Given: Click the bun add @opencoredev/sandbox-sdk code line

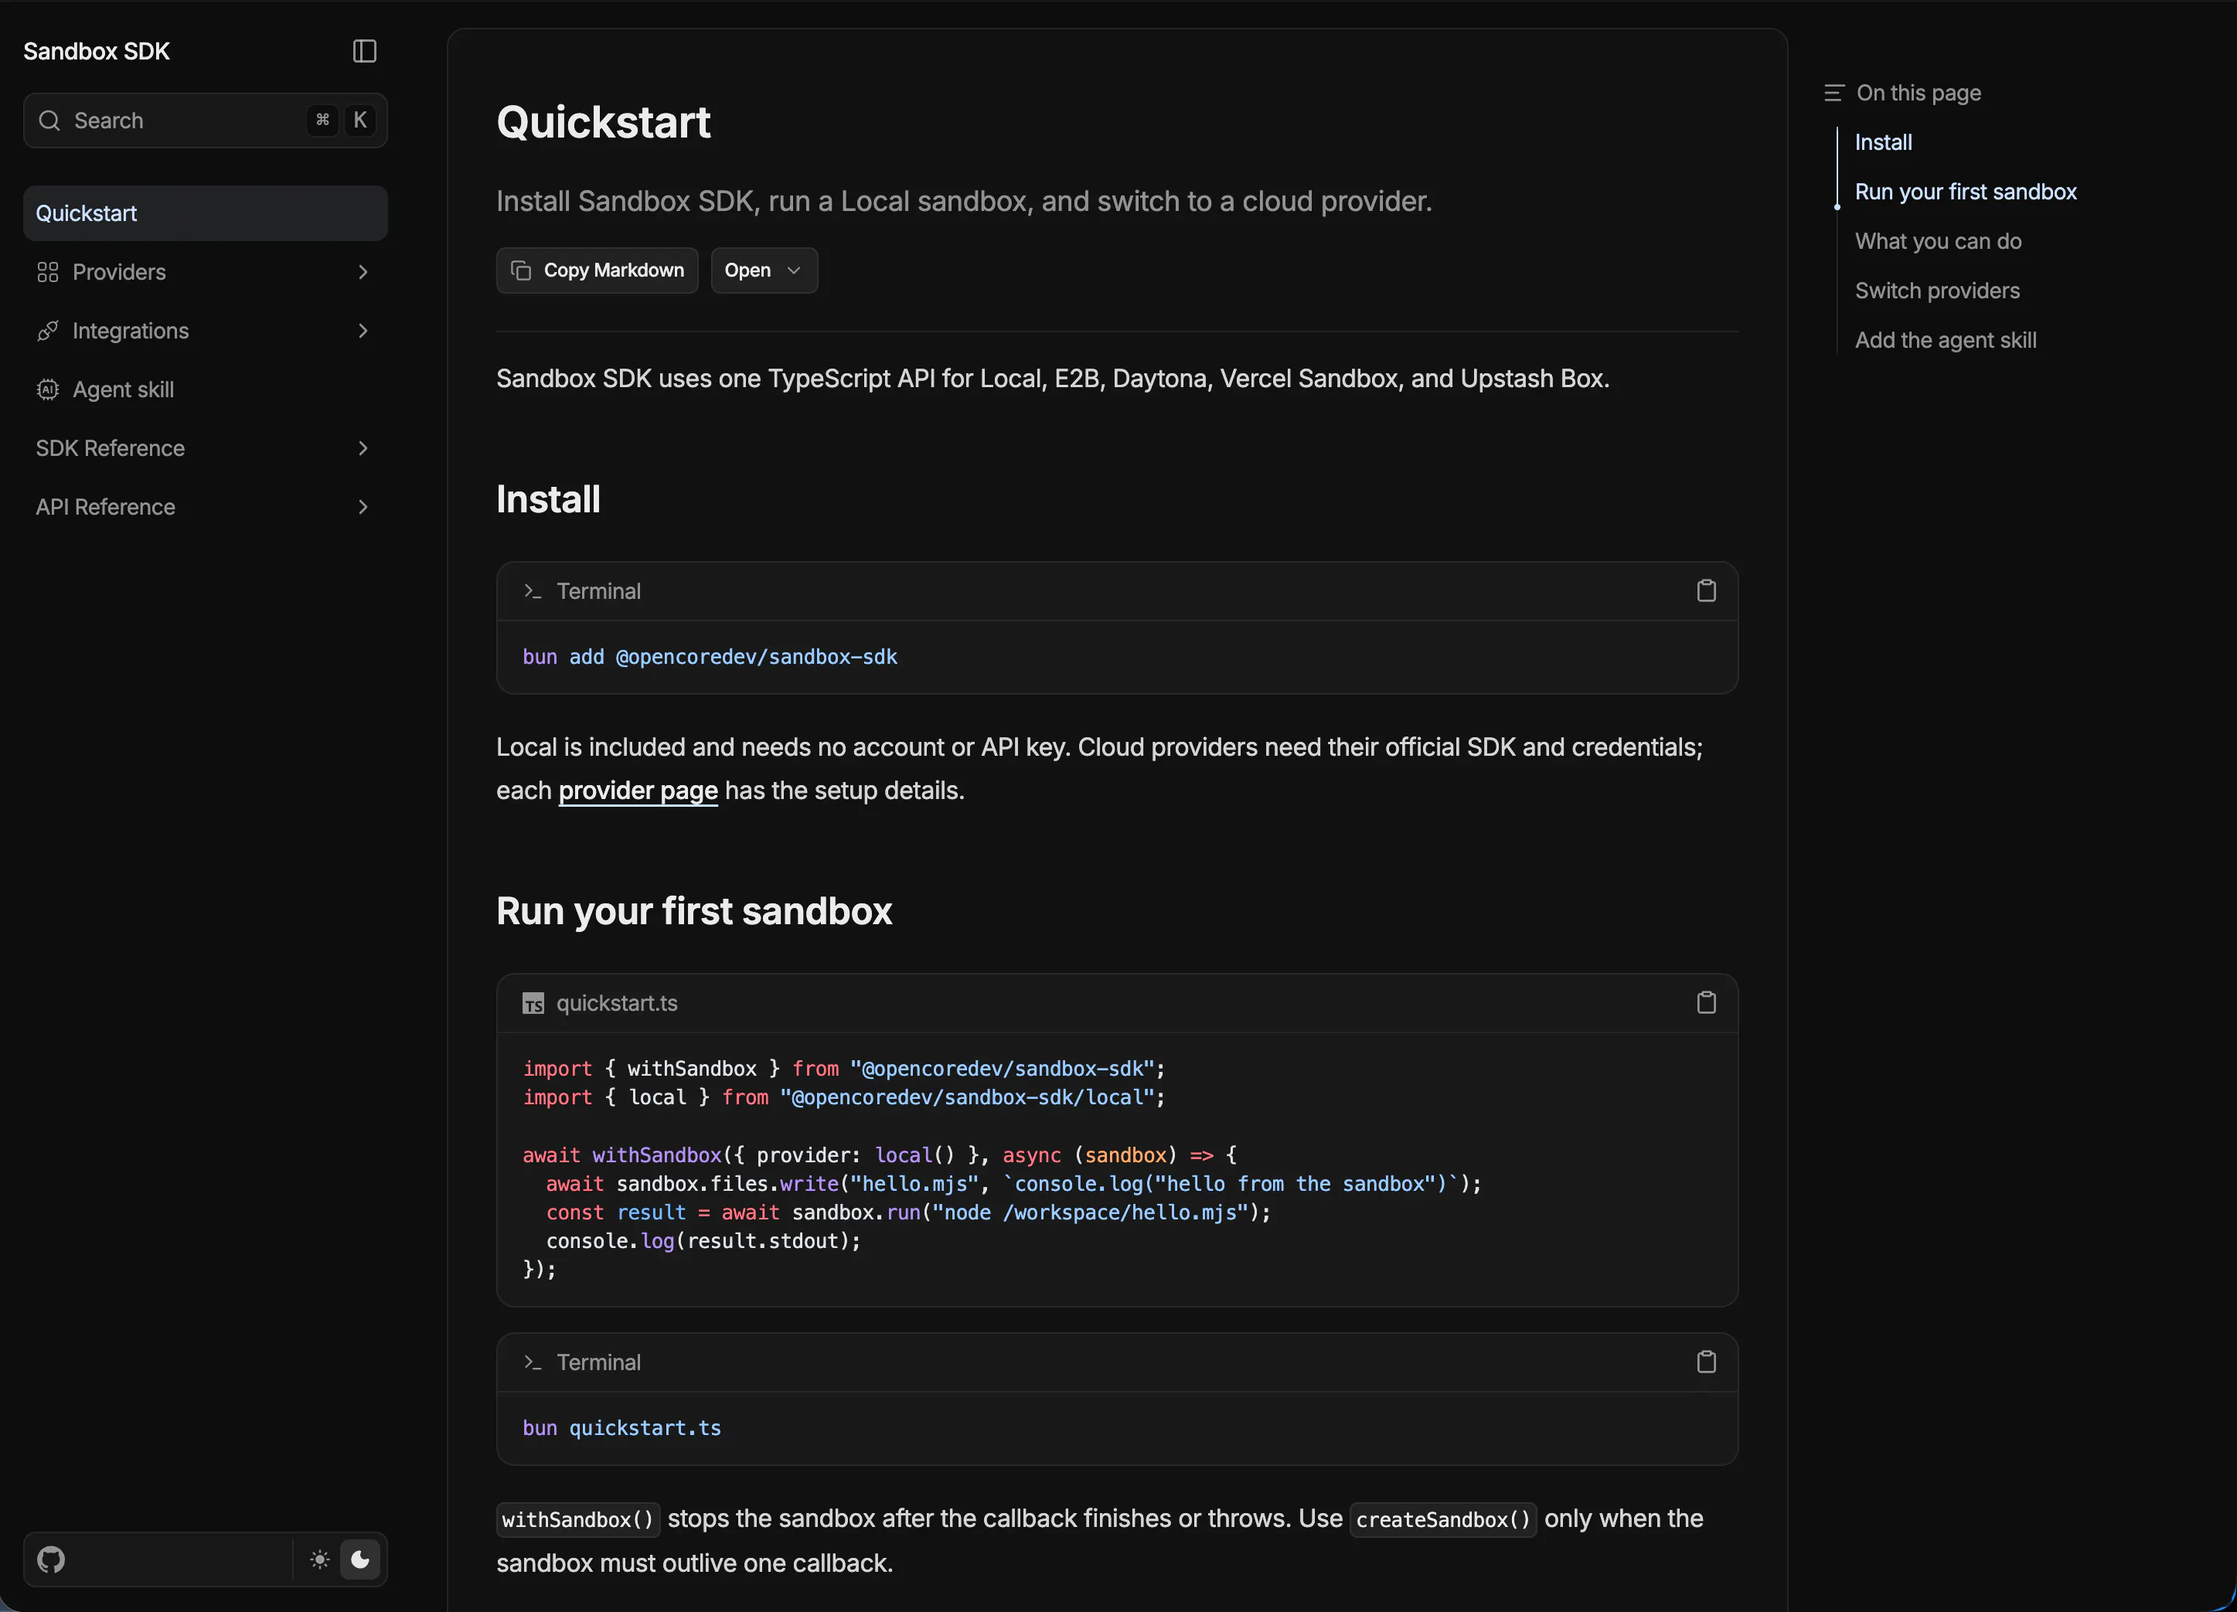Looking at the screenshot, I should (710, 657).
